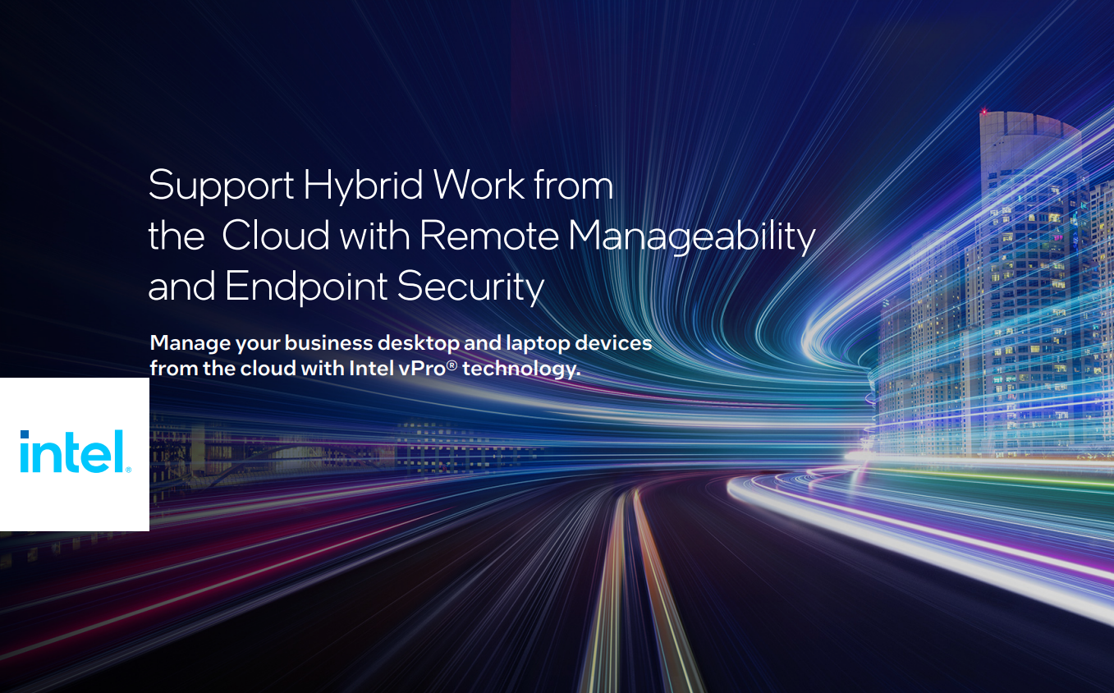Click the 'Support Hybrid Work from' headline line
Image resolution: width=1114 pixels, height=693 pixels.
click(381, 187)
